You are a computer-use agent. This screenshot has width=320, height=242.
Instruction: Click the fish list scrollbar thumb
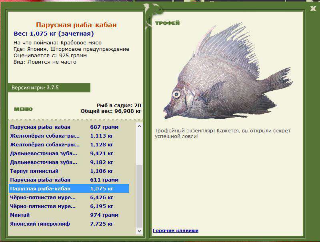[x=139, y=196]
